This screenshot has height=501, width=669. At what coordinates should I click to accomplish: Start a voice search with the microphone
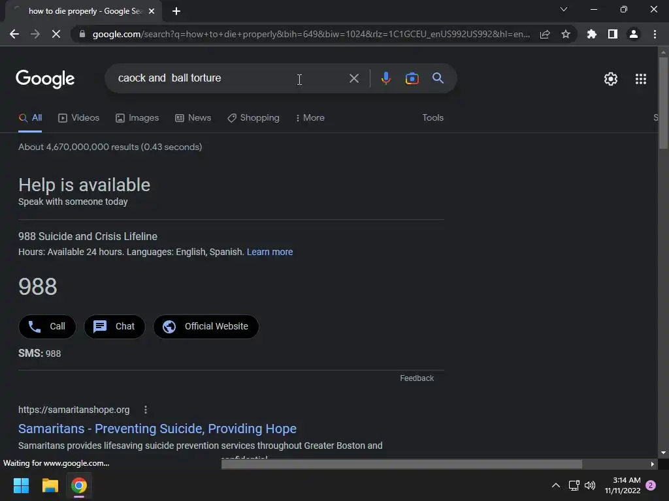coord(385,78)
